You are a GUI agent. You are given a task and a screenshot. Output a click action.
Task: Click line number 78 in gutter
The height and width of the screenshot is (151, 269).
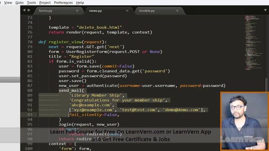click(x=30, y=42)
